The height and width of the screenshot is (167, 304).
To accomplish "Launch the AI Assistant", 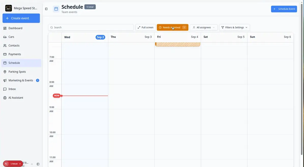I will click(21, 98).
